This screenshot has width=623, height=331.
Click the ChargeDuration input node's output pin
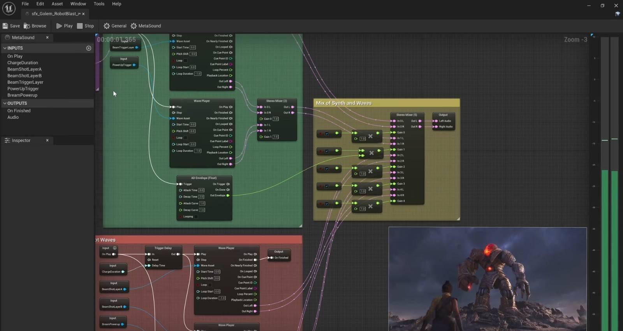point(123,272)
